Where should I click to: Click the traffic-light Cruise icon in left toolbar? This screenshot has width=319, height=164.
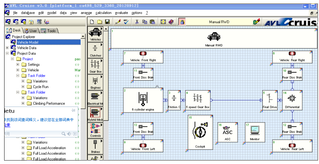(8, 21)
